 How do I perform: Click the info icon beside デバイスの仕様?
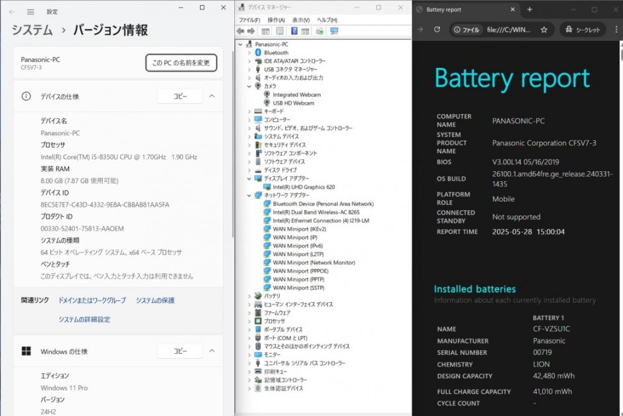click(26, 96)
